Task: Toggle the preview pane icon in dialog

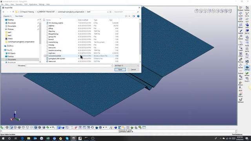Action: pyautogui.click(x=133, y=16)
